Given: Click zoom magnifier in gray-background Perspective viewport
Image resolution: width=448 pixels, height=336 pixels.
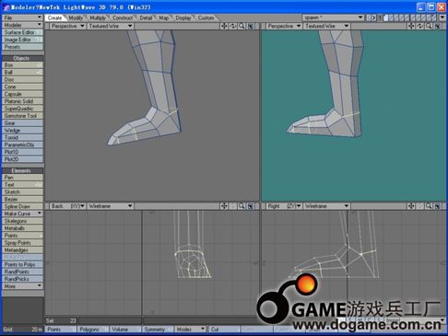Looking at the screenshot, I should tap(242, 26).
